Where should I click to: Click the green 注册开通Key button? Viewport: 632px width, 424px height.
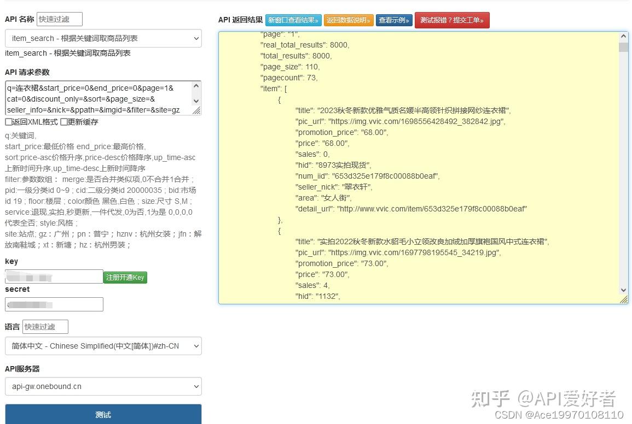(x=125, y=277)
